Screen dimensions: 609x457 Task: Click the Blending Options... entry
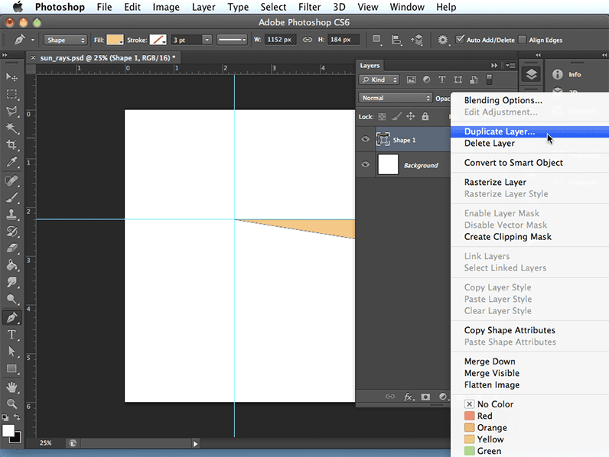[x=503, y=100]
